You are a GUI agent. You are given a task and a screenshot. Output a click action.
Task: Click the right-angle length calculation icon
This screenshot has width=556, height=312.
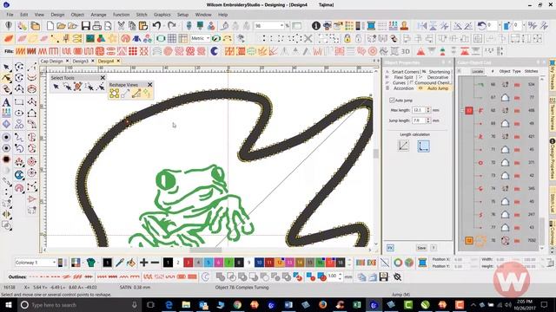[x=423, y=146]
